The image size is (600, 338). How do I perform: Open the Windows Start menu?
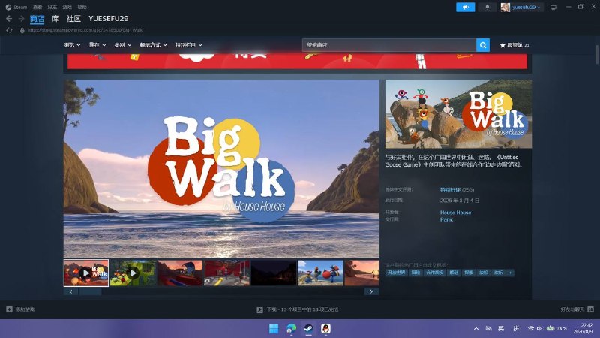click(x=274, y=329)
